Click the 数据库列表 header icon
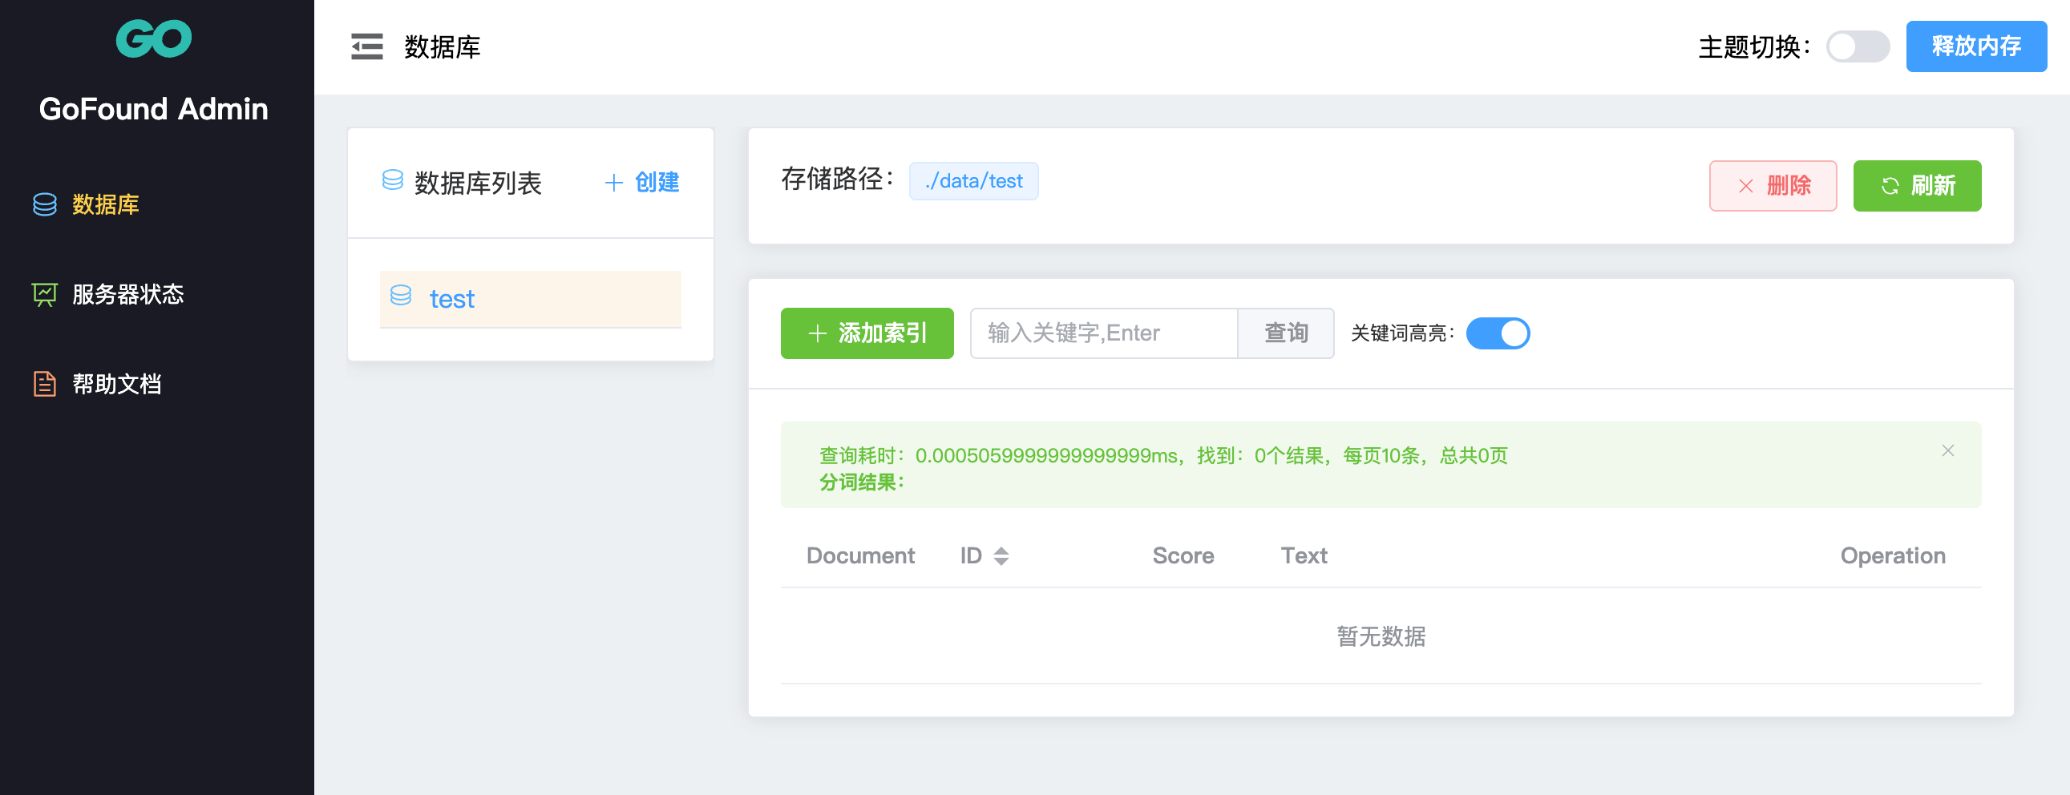Image resolution: width=2070 pixels, height=795 pixels. click(x=393, y=180)
